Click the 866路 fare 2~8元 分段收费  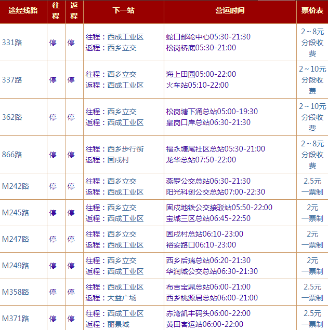[x=312, y=155]
